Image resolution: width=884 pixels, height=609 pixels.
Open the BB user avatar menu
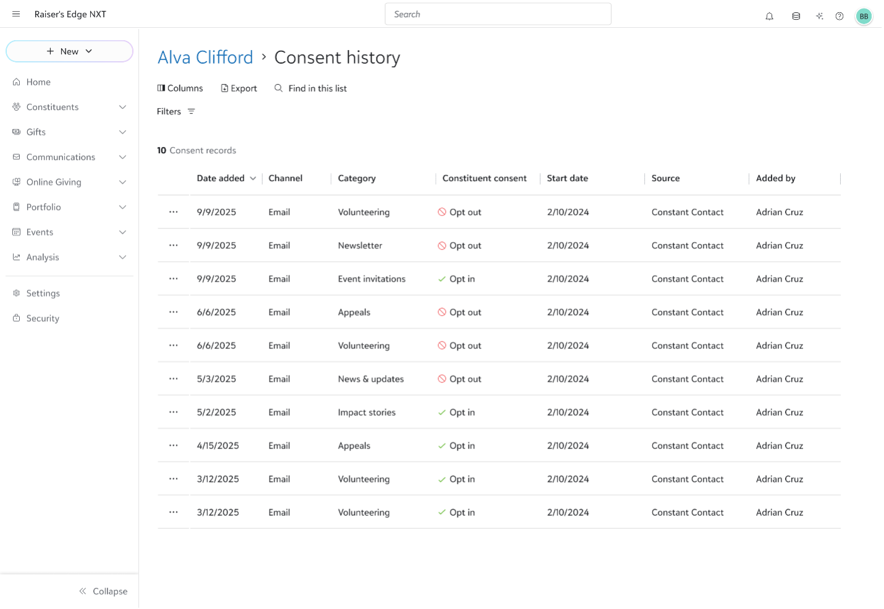(x=864, y=17)
